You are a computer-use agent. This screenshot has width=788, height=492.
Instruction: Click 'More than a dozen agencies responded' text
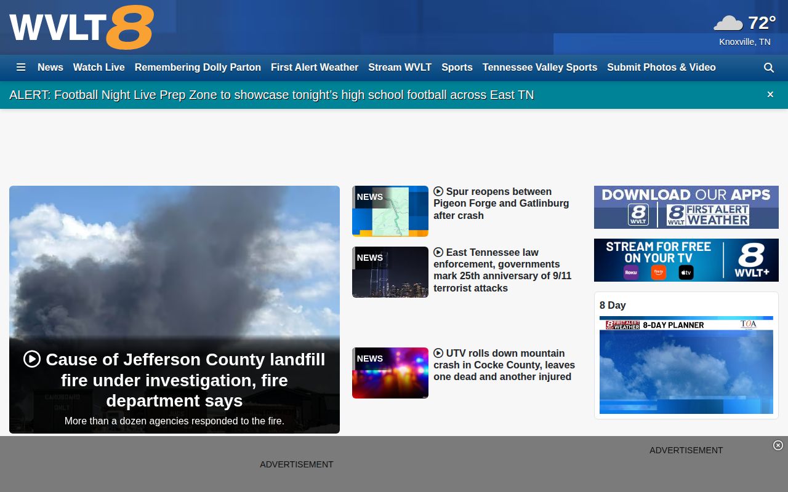click(x=174, y=421)
